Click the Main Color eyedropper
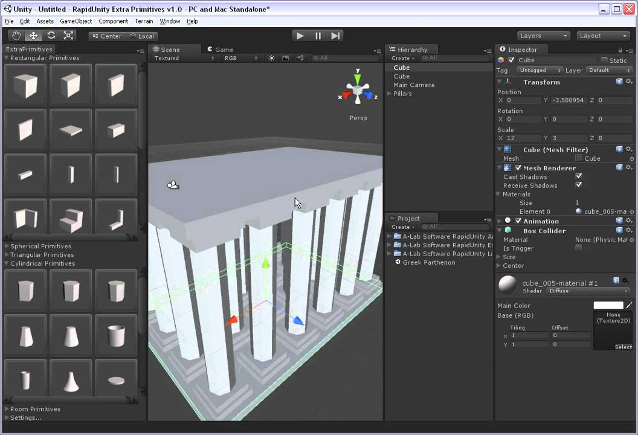 tap(629, 305)
